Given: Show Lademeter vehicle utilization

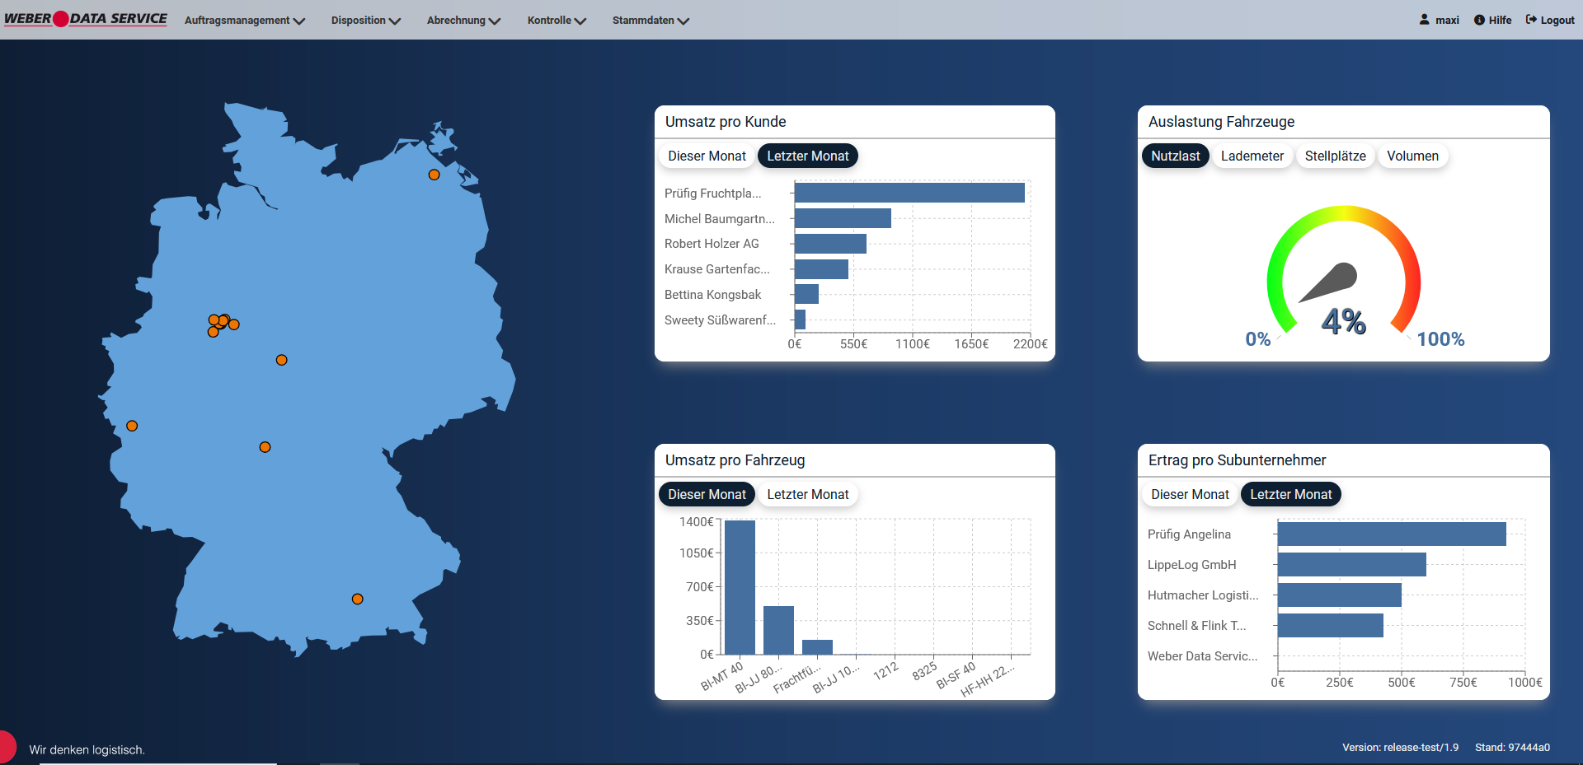Looking at the screenshot, I should 1252,156.
